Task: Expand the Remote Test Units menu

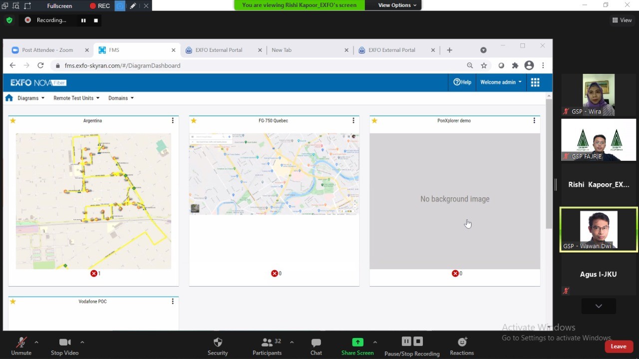Action: pos(76,98)
